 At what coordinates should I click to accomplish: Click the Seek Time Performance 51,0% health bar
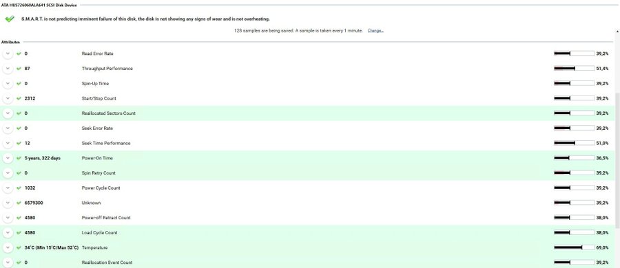[574, 143]
